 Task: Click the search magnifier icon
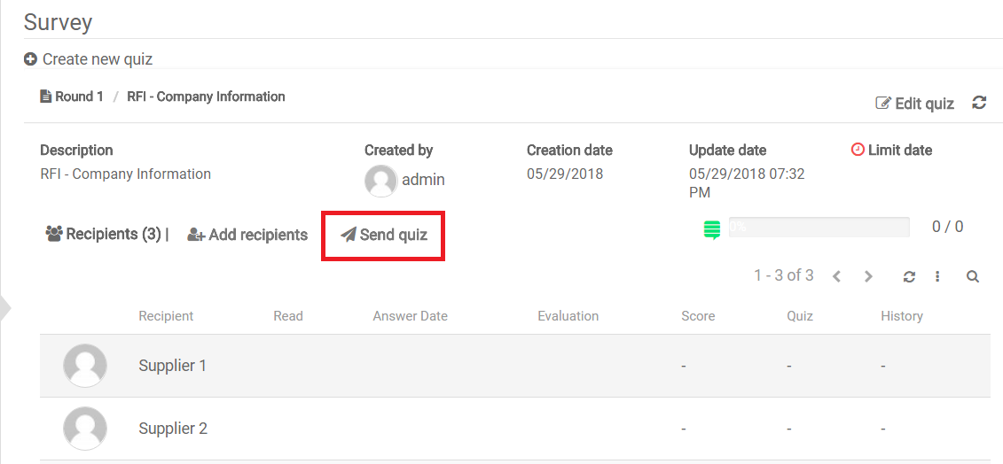pyautogui.click(x=973, y=276)
